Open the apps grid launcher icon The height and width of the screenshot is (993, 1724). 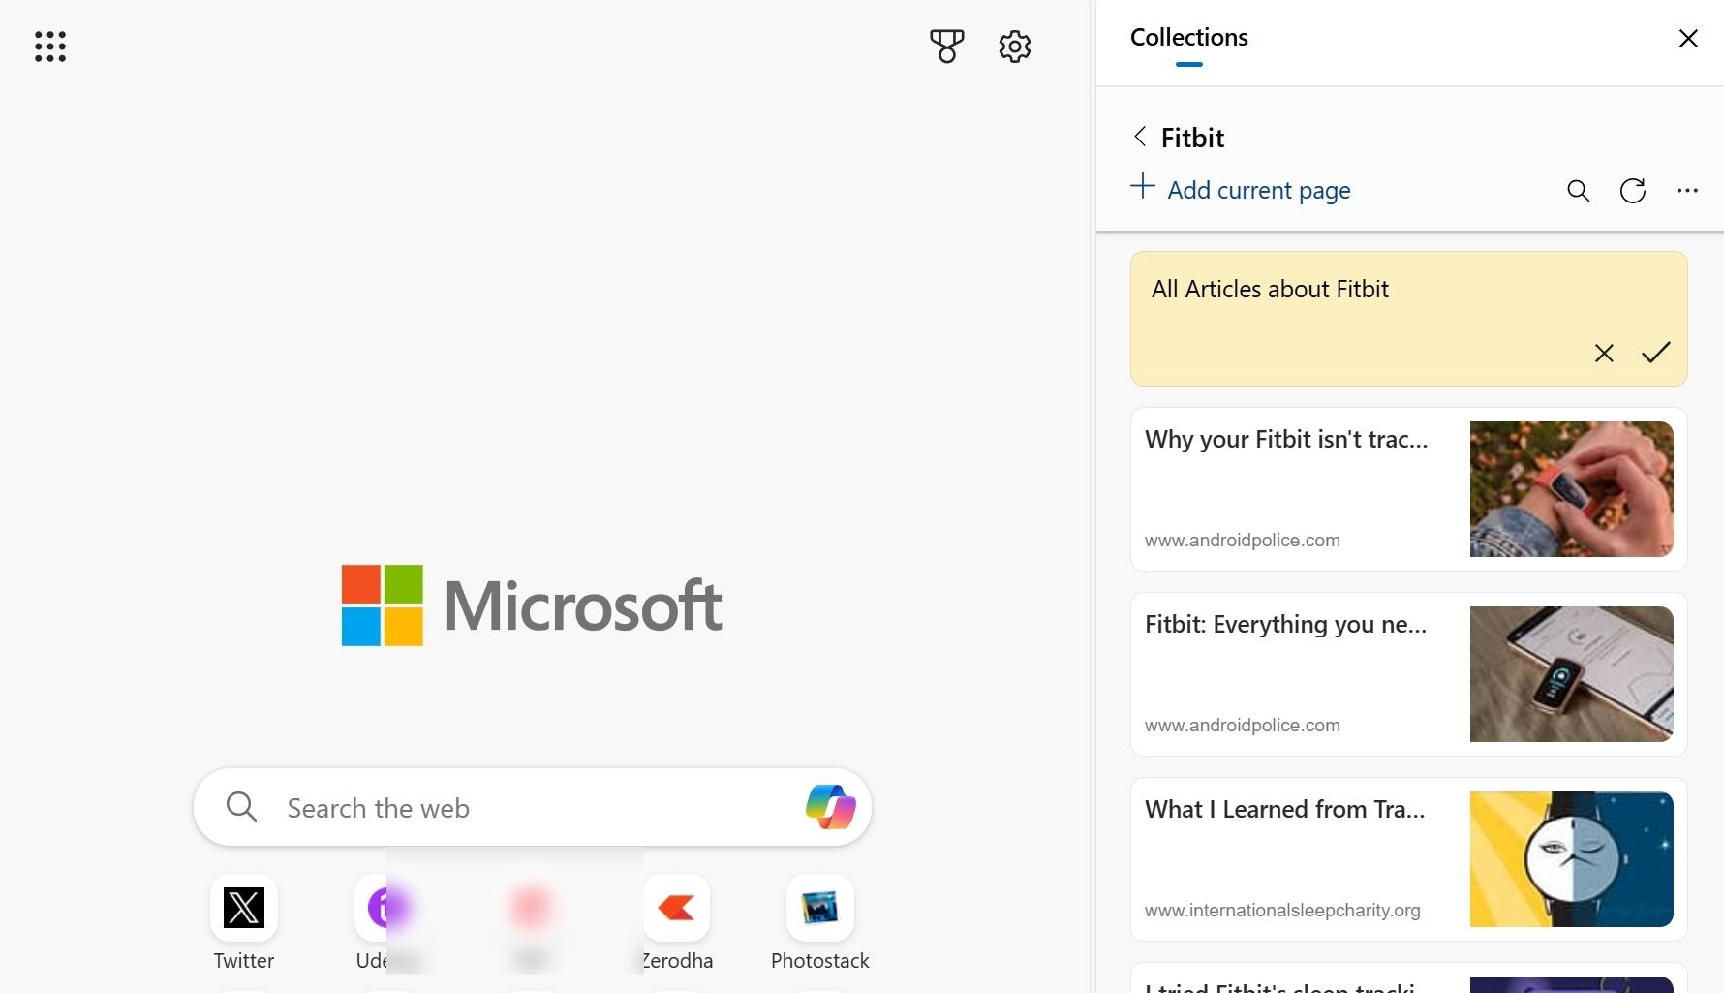pyautogui.click(x=50, y=47)
